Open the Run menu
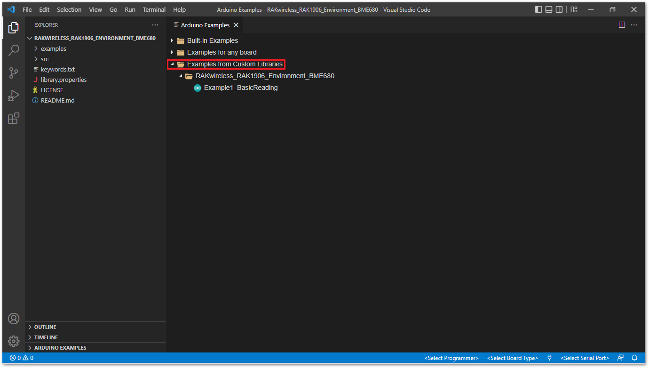Viewport: 649px width, 368px height. click(x=130, y=9)
